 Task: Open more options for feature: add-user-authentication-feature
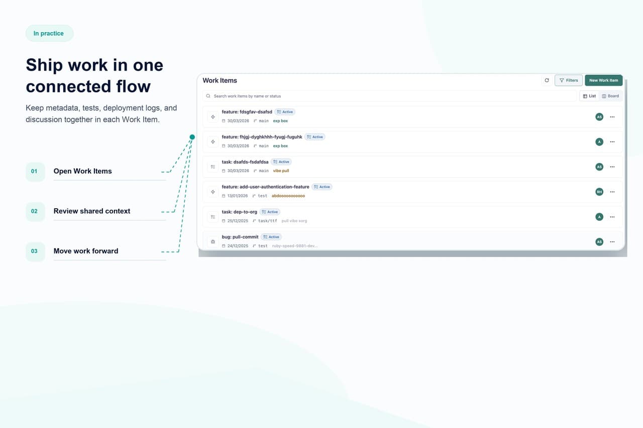612,192
